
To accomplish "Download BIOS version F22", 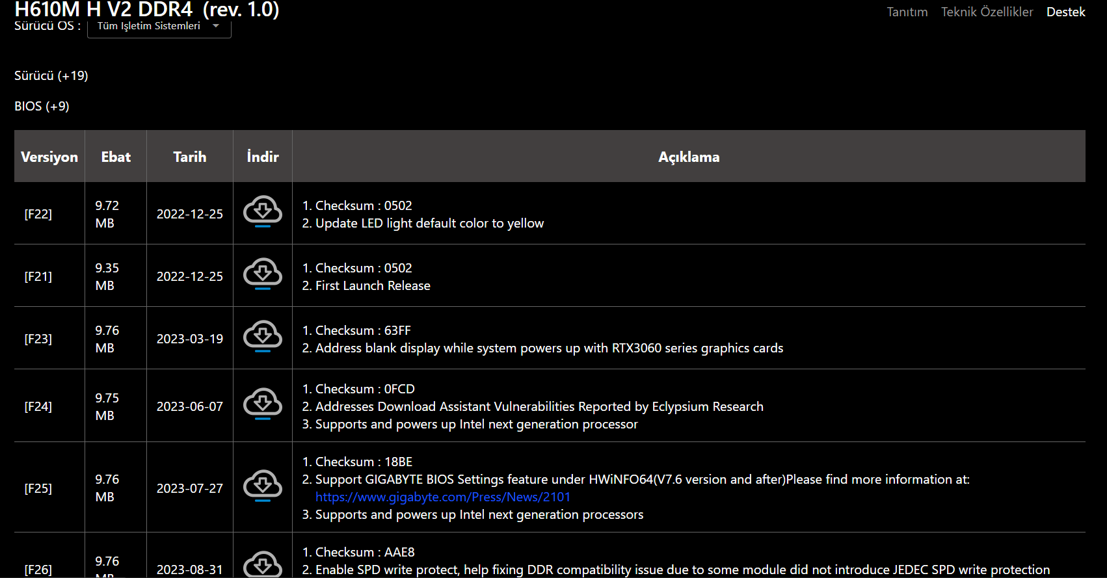I will point(262,211).
